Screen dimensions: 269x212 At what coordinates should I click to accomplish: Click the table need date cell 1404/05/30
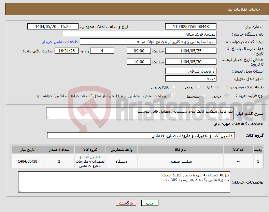[x=27, y=161]
